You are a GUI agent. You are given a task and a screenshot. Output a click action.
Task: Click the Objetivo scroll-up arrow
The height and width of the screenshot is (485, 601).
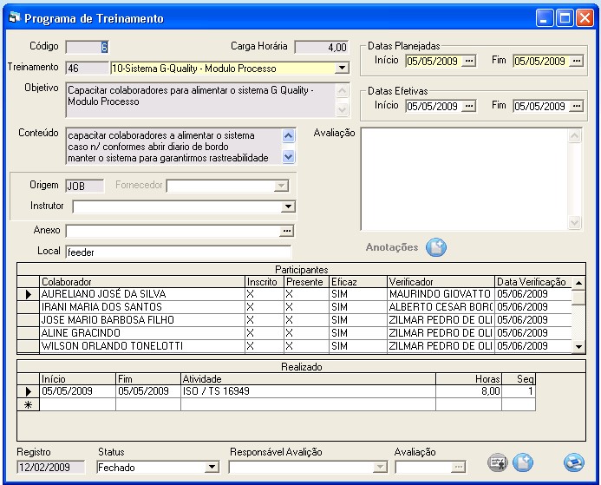(342, 91)
